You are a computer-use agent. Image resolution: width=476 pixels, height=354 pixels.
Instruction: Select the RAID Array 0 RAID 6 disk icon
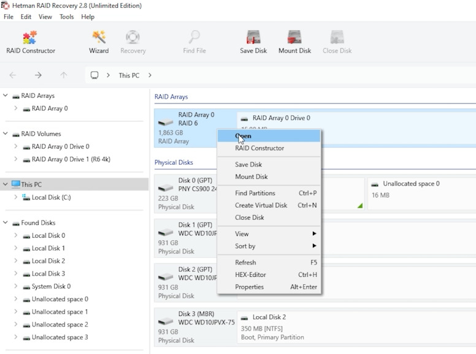pyautogui.click(x=166, y=122)
